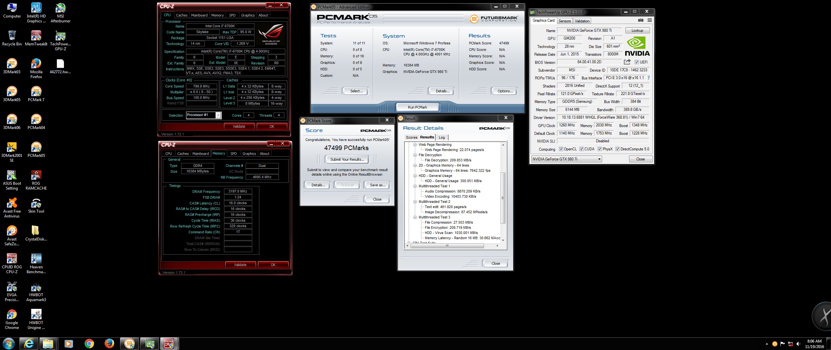Collapse Multithreaded Test 2 tree node
831x350 pixels.
tap(415, 202)
